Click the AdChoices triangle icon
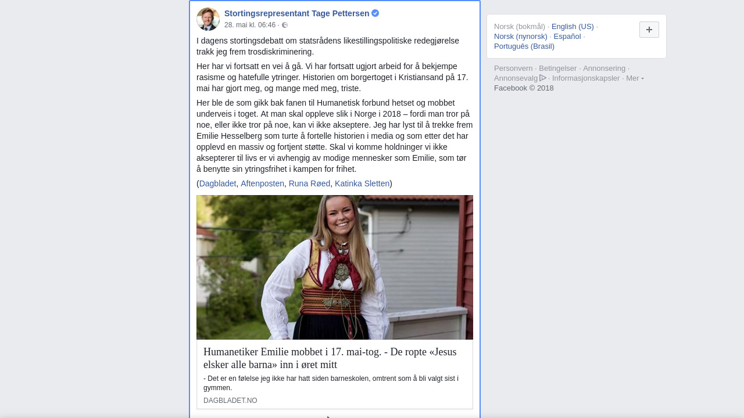Screen dimensions: 744x418 (x=543, y=78)
